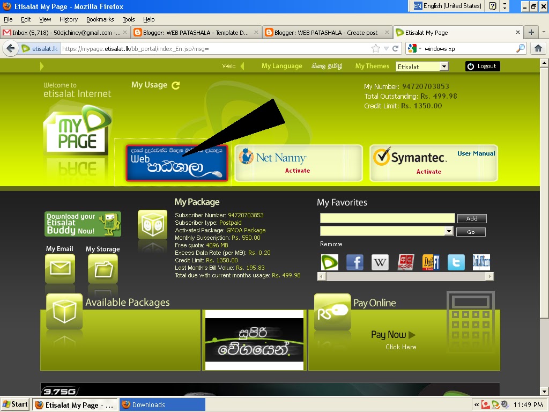549x412 pixels.
Task: Open the URL history dropdown arrow
Action: (386, 49)
